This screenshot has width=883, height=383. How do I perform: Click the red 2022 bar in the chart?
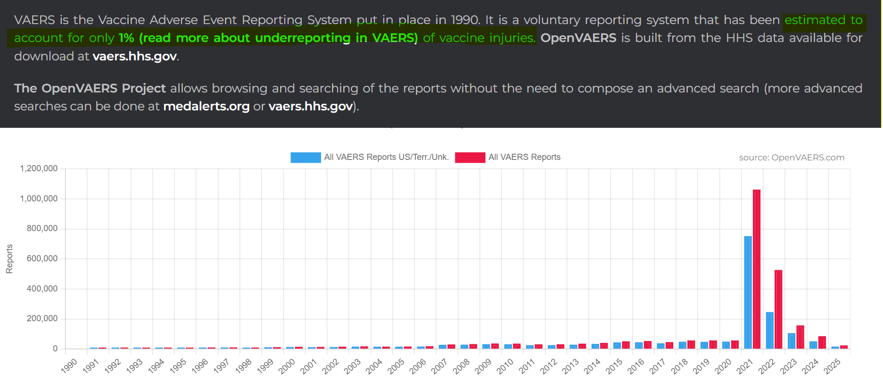(x=778, y=309)
